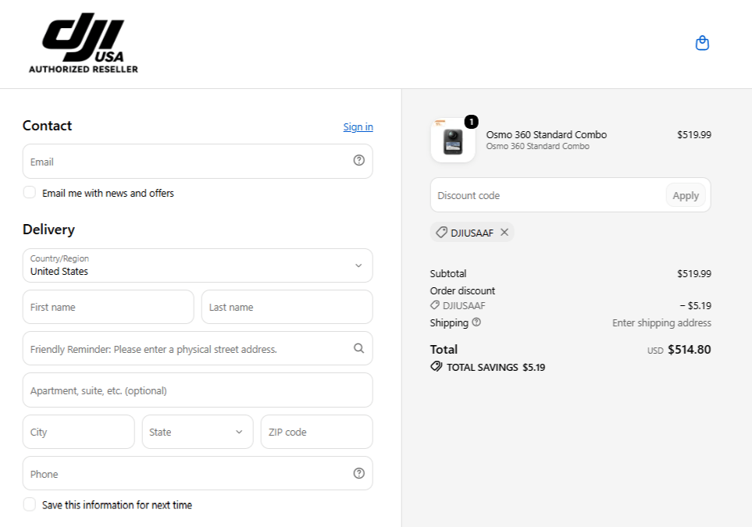The height and width of the screenshot is (527, 752).
Task: Open the State dropdown
Action: click(x=198, y=432)
